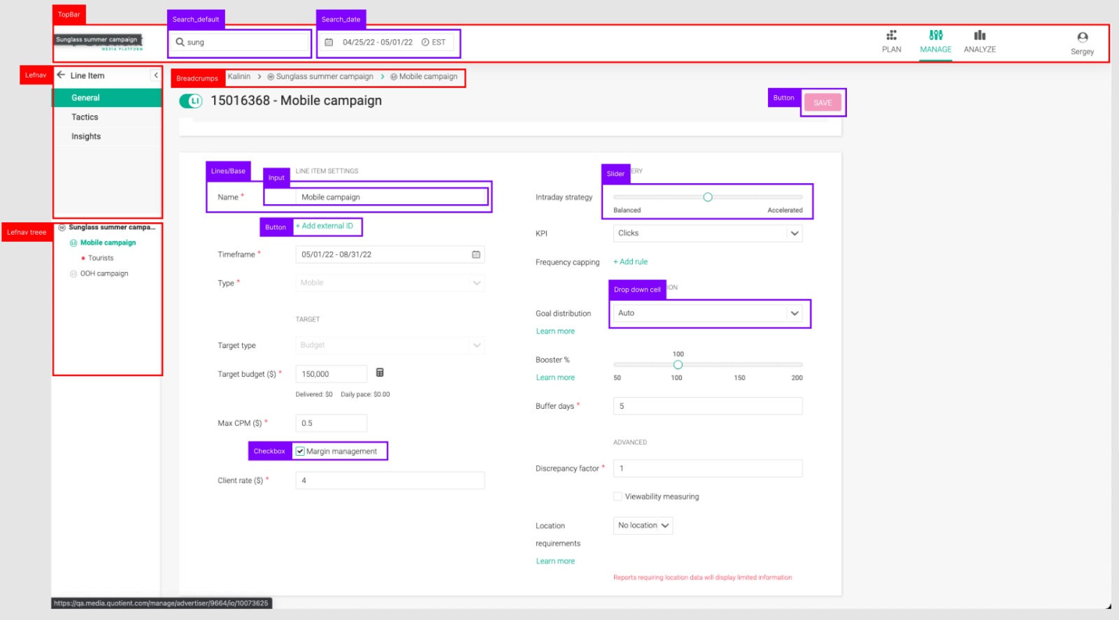Image resolution: width=1119 pixels, height=620 pixels.
Task: Open the ANALYZE charts icon
Action: coord(979,35)
